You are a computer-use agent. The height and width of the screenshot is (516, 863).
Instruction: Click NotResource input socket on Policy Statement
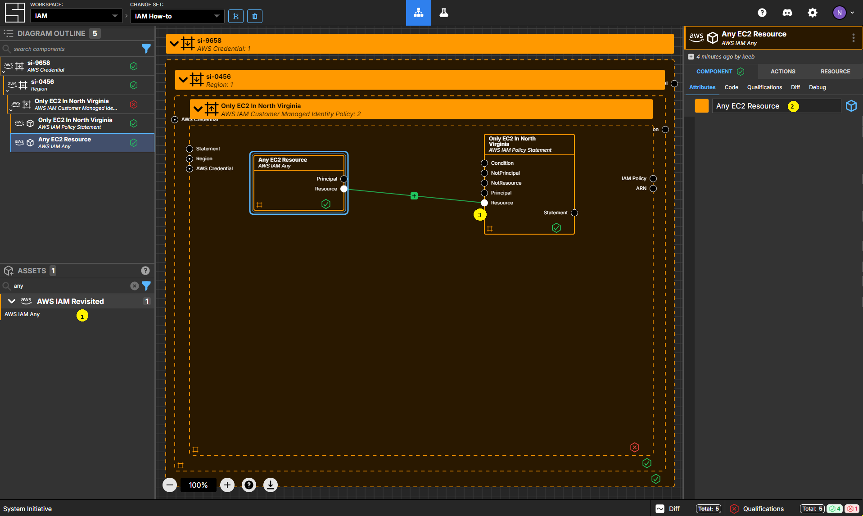coord(484,183)
